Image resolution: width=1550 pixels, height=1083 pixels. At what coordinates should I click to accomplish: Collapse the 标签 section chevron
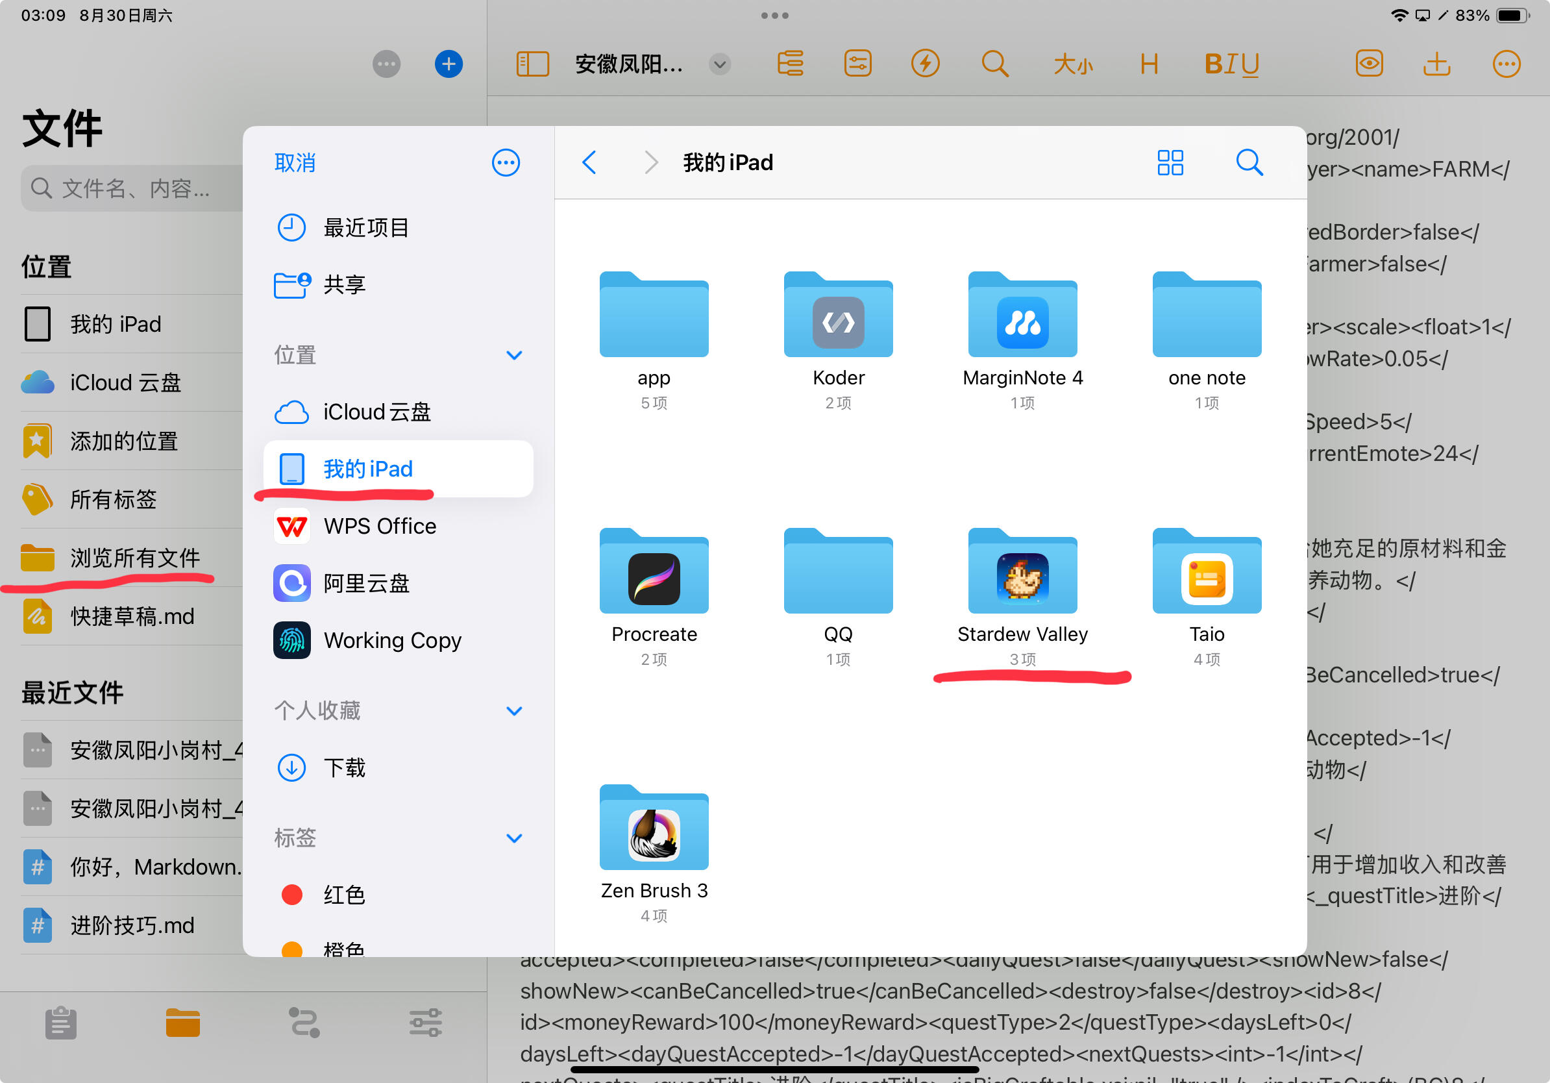pos(515,838)
